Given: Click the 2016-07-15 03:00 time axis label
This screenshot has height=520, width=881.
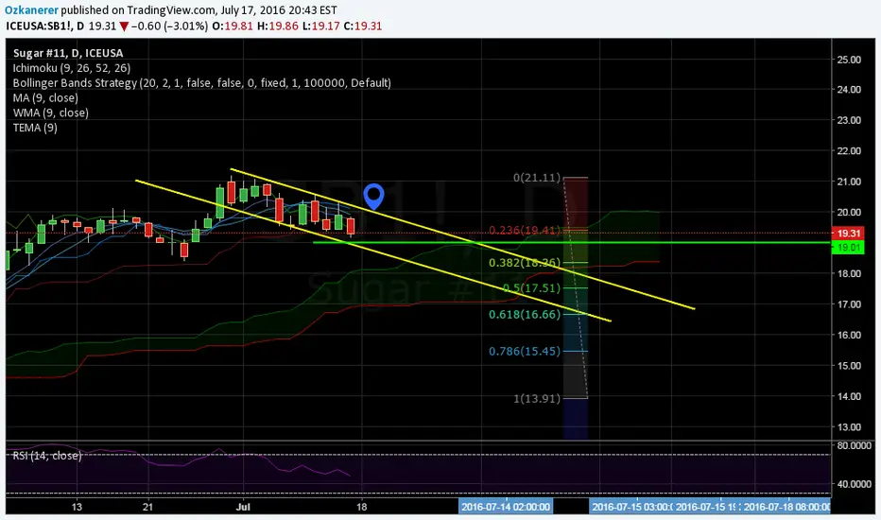Looking at the screenshot, I should 631,507.
